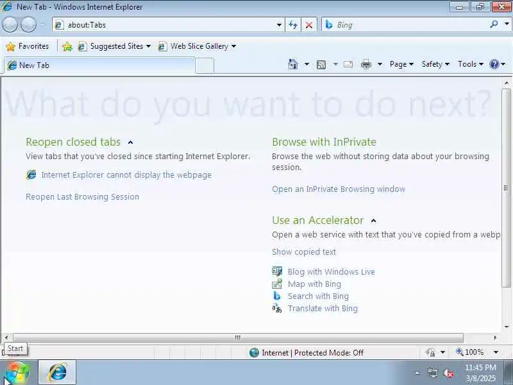This screenshot has width=513, height=385.
Task: Click the Search with Bing link text
Action: (318, 296)
